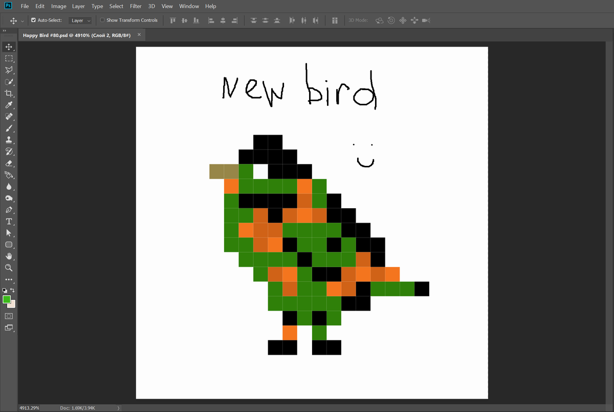The width and height of the screenshot is (614, 412).
Task: Change the screen mode
Action: pyautogui.click(x=9, y=328)
